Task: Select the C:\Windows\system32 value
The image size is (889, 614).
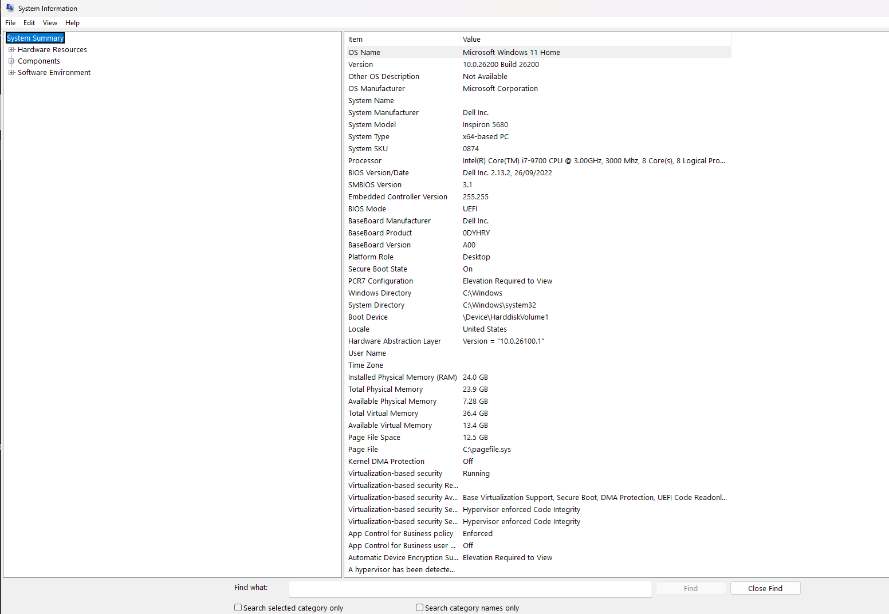Action: [499, 305]
